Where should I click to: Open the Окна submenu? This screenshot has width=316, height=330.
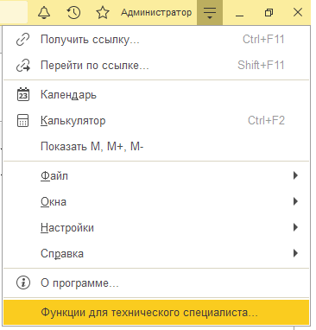[x=156, y=201]
